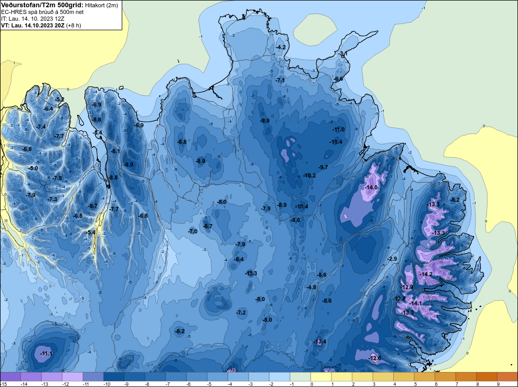Click the '-7.8' temperature value
Image resolution: width=518 pixels, height=387 pixels.
[x=57, y=178]
